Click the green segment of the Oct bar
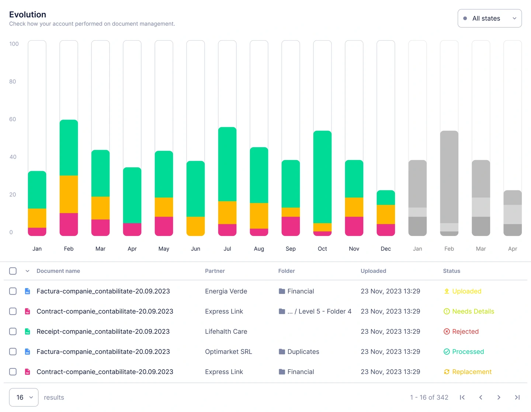Image resolution: width=531 pixels, height=412 pixels. [x=322, y=177]
